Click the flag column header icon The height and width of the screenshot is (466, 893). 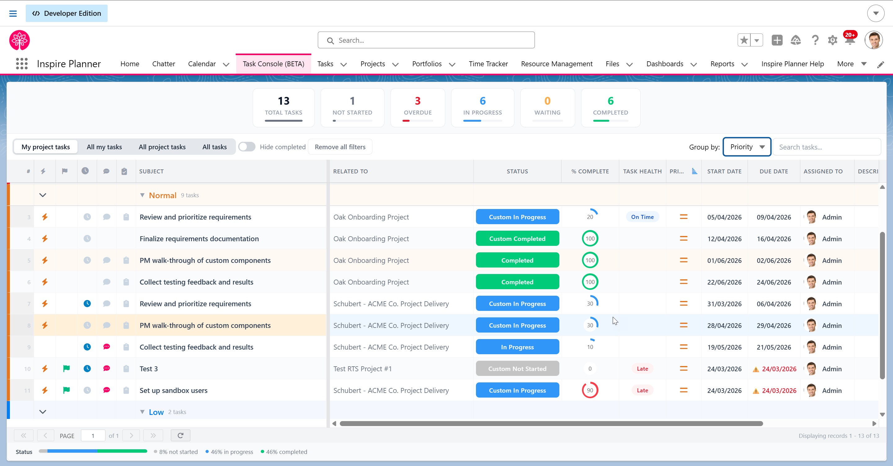[64, 171]
